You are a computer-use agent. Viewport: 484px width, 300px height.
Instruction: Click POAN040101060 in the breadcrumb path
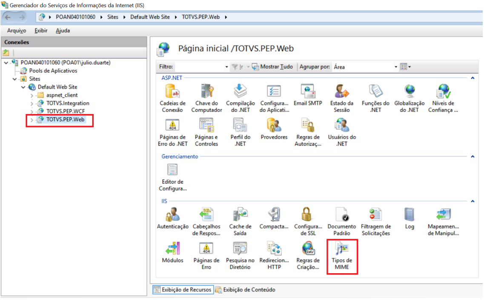[x=76, y=17]
